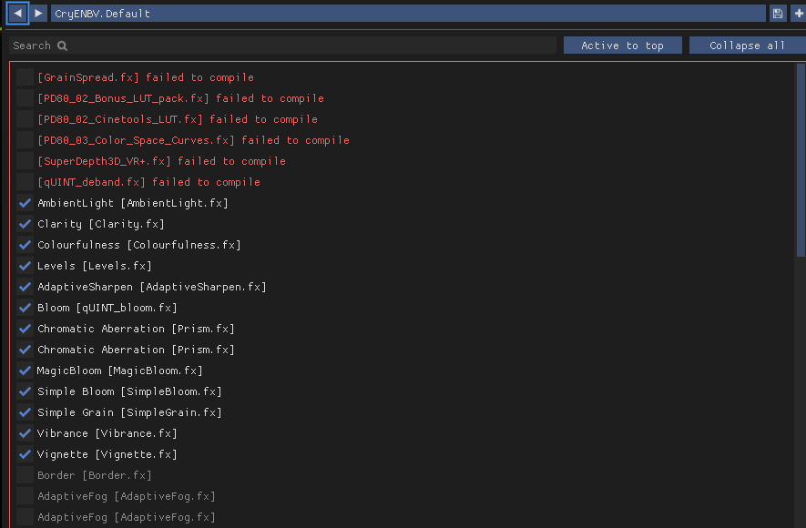Open the CryENBV.Default preset selector
Image resolution: width=806 pixels, height=528 pixels.
click(407, 14)
